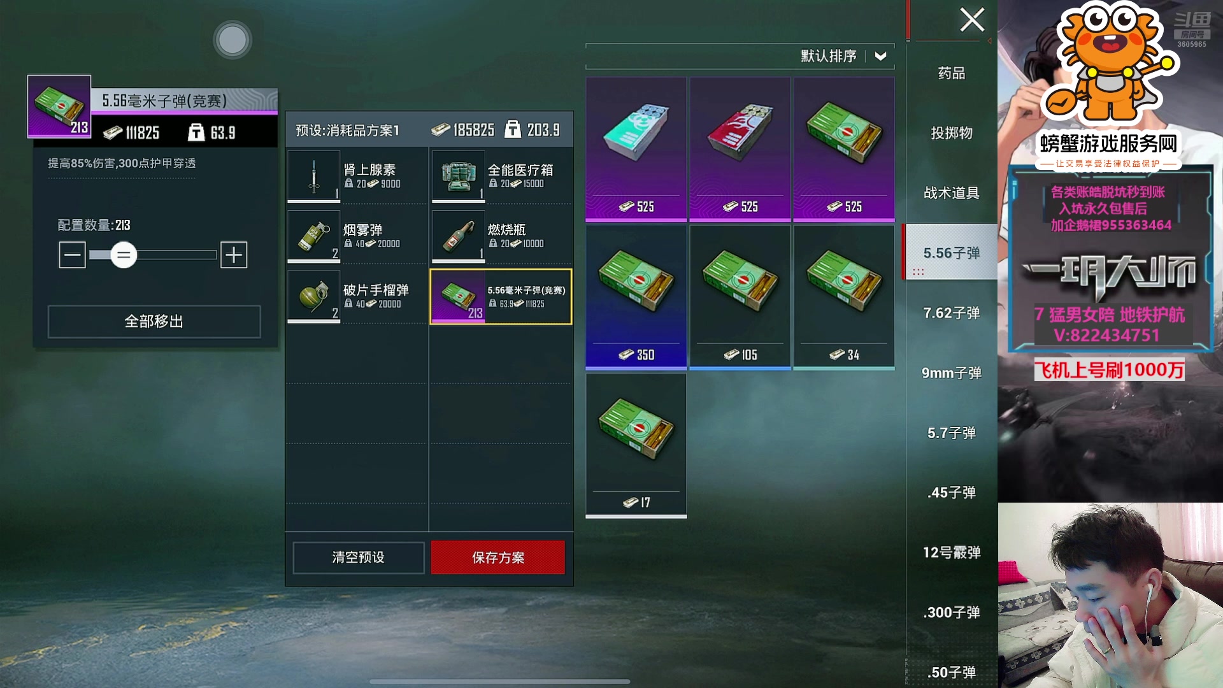The height and width of the screenshot is (688, 1223).
Task: Select the smoke grenade icon
Action: (314, 236)
